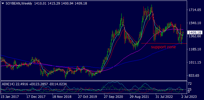This screenshot has height=100, width=204.
Task: Click the current price label 1409.18
Action: tap(195, 32)
